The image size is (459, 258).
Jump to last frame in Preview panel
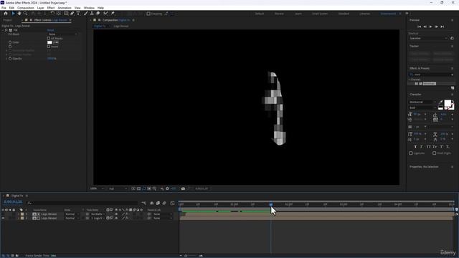[443, 27]
